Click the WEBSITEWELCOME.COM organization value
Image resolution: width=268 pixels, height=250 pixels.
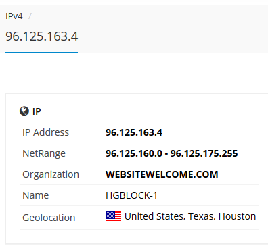point(162,174)
